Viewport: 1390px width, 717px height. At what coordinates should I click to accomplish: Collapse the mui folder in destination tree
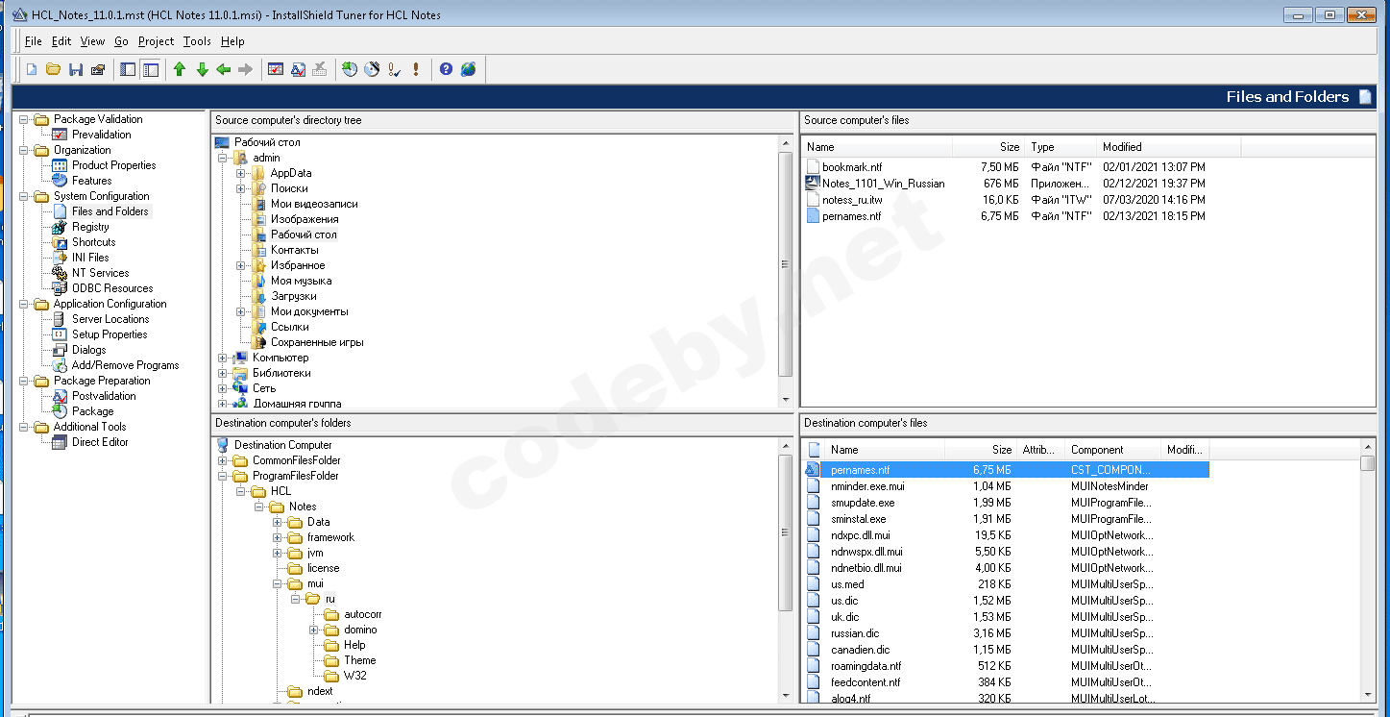click(278, 583)
